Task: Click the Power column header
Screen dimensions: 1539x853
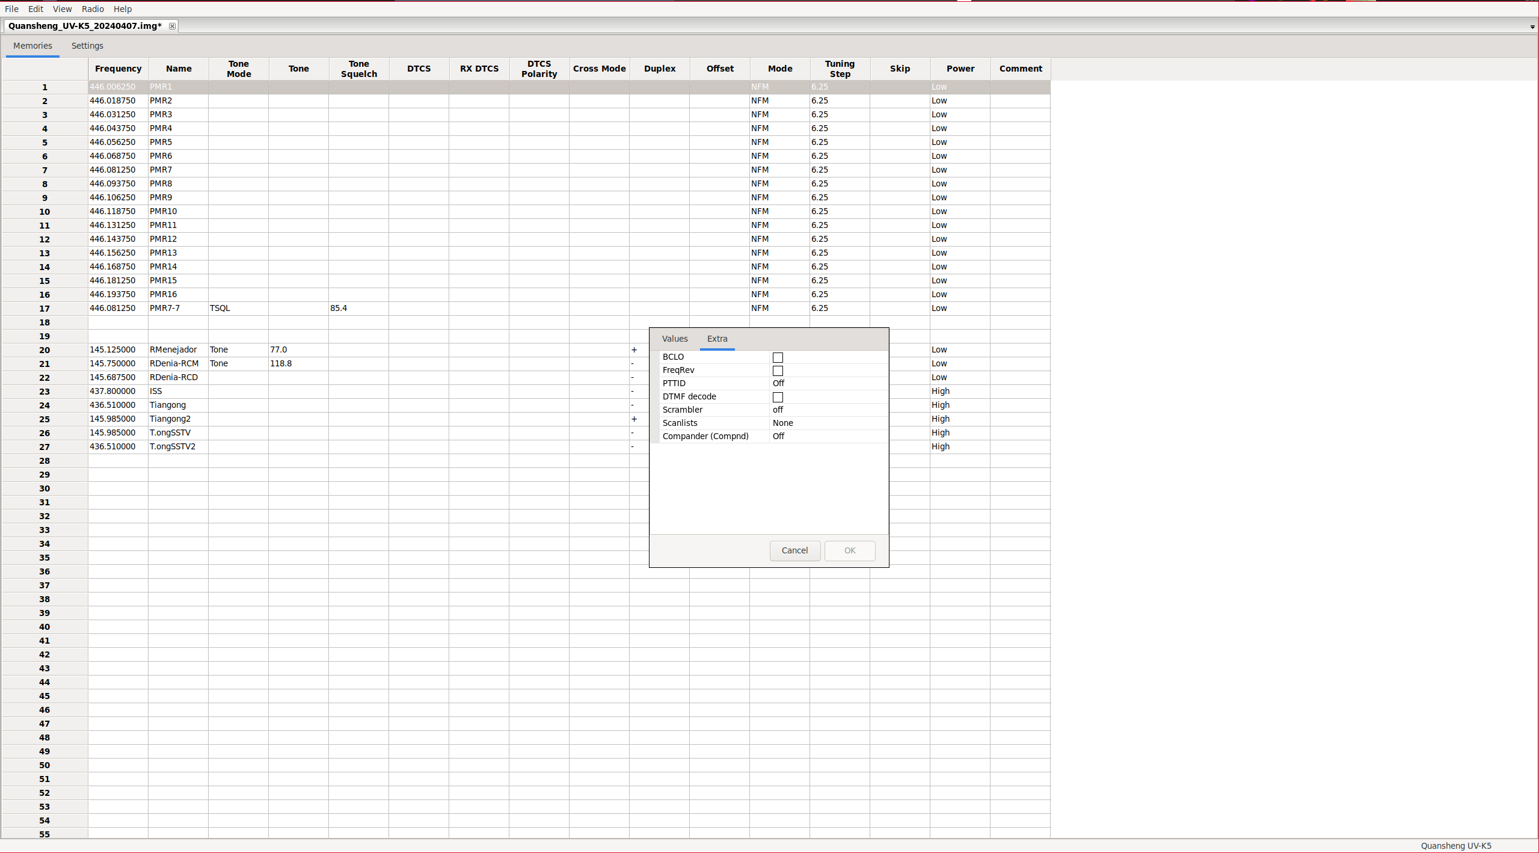Action: pos(960,69)
